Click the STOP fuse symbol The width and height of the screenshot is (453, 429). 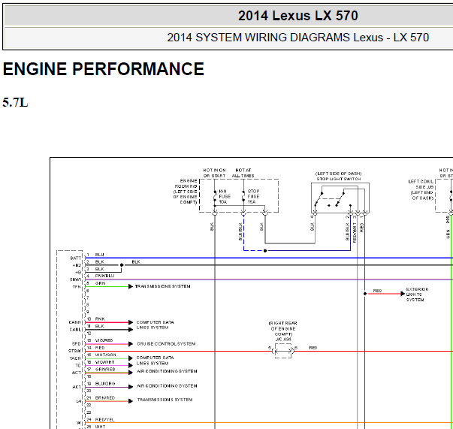(x=243, y=196)
